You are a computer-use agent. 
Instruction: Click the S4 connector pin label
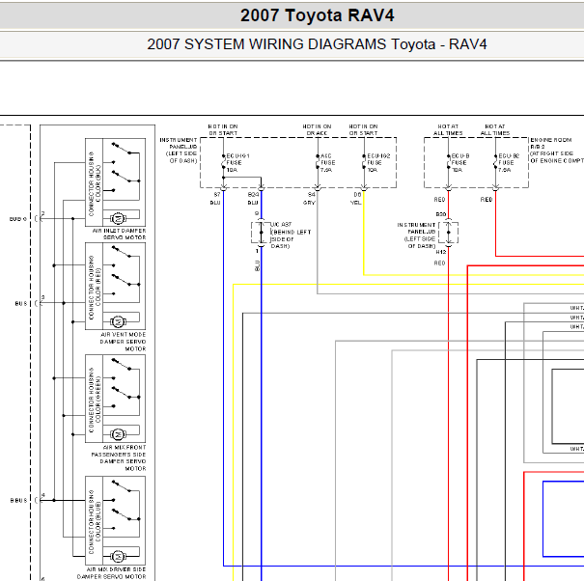click(x=312, y=194)
